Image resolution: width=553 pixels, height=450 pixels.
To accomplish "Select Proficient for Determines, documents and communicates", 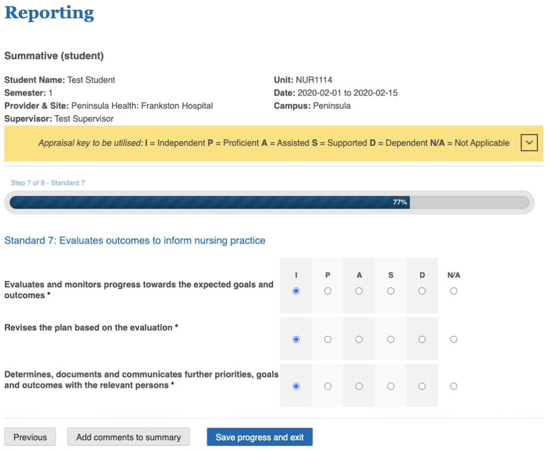I will tap(328, 386).
